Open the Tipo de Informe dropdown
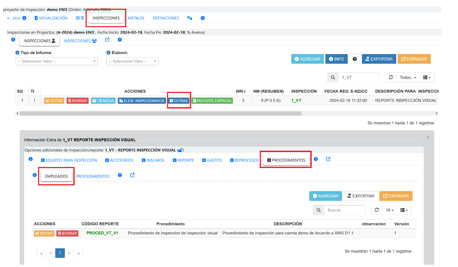 56,61
